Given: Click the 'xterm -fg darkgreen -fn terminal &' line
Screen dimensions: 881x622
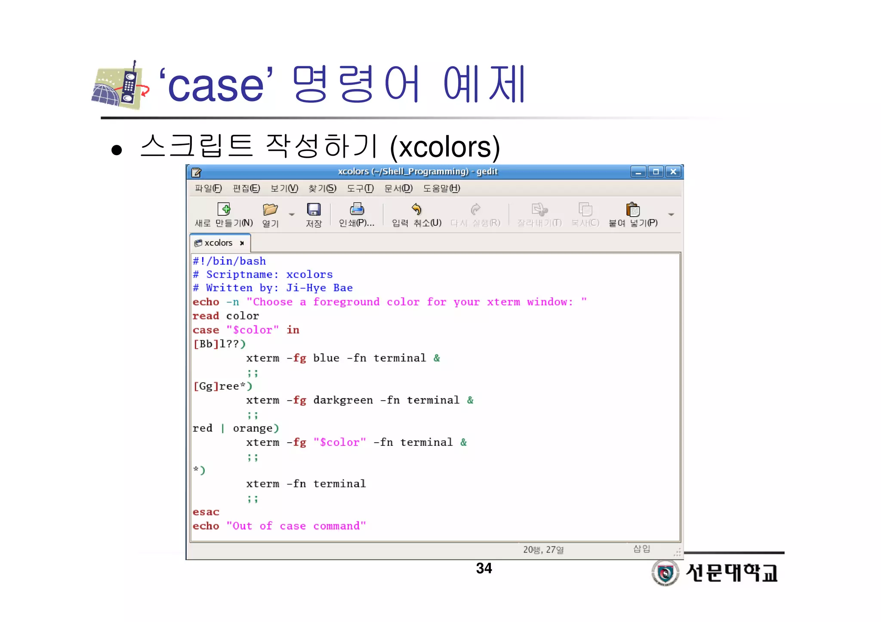Looking at the screenshot, I should (x=360, y=400).
